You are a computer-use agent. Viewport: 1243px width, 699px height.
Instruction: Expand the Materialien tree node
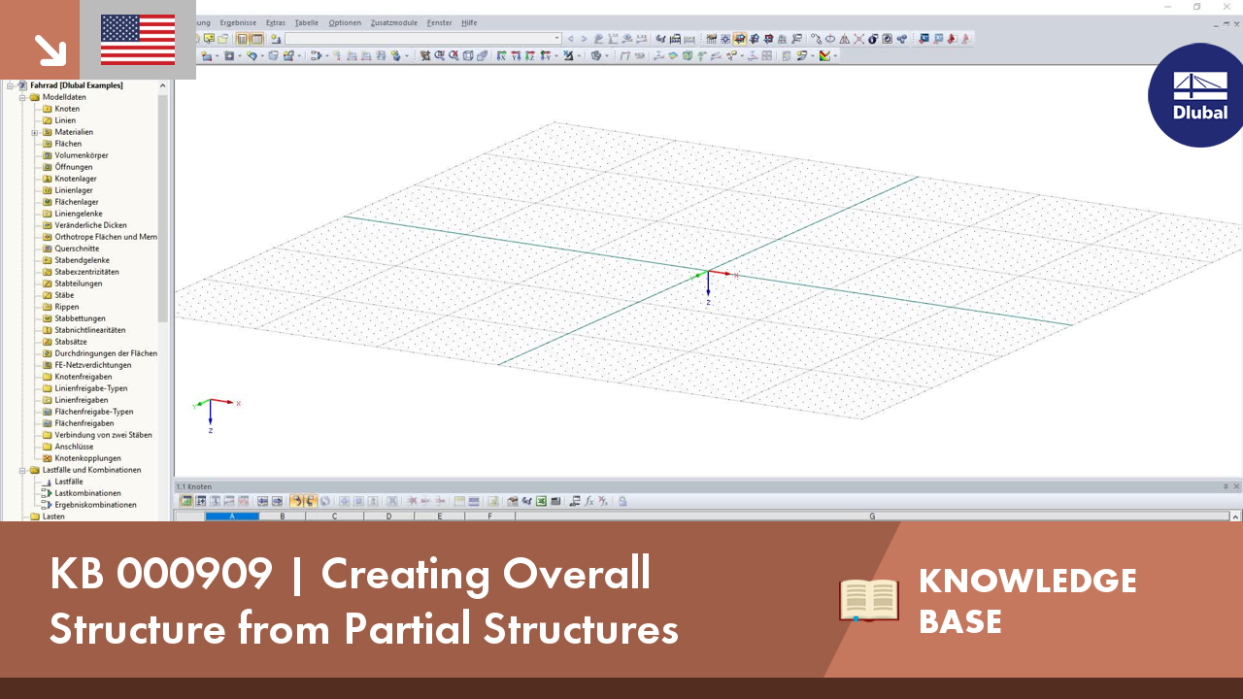pos(34,132)
